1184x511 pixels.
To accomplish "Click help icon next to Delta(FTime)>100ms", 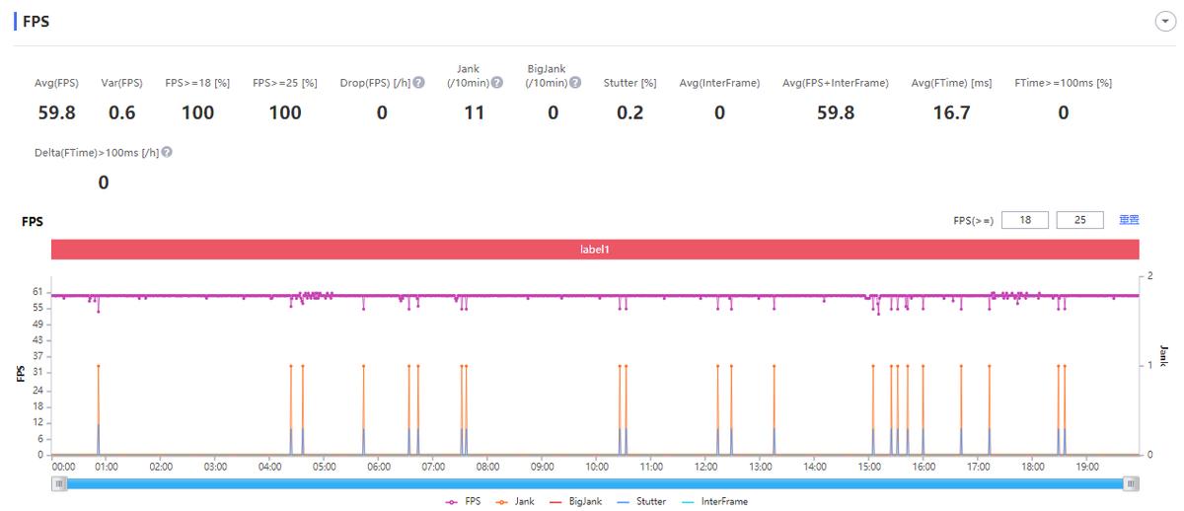I will click(x=167, y=152).
